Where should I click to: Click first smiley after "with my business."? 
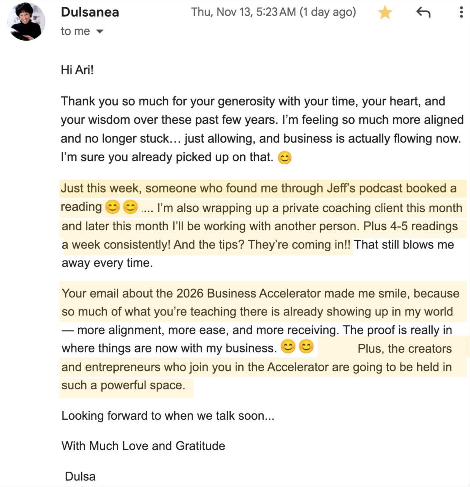(x=288, y=347)
